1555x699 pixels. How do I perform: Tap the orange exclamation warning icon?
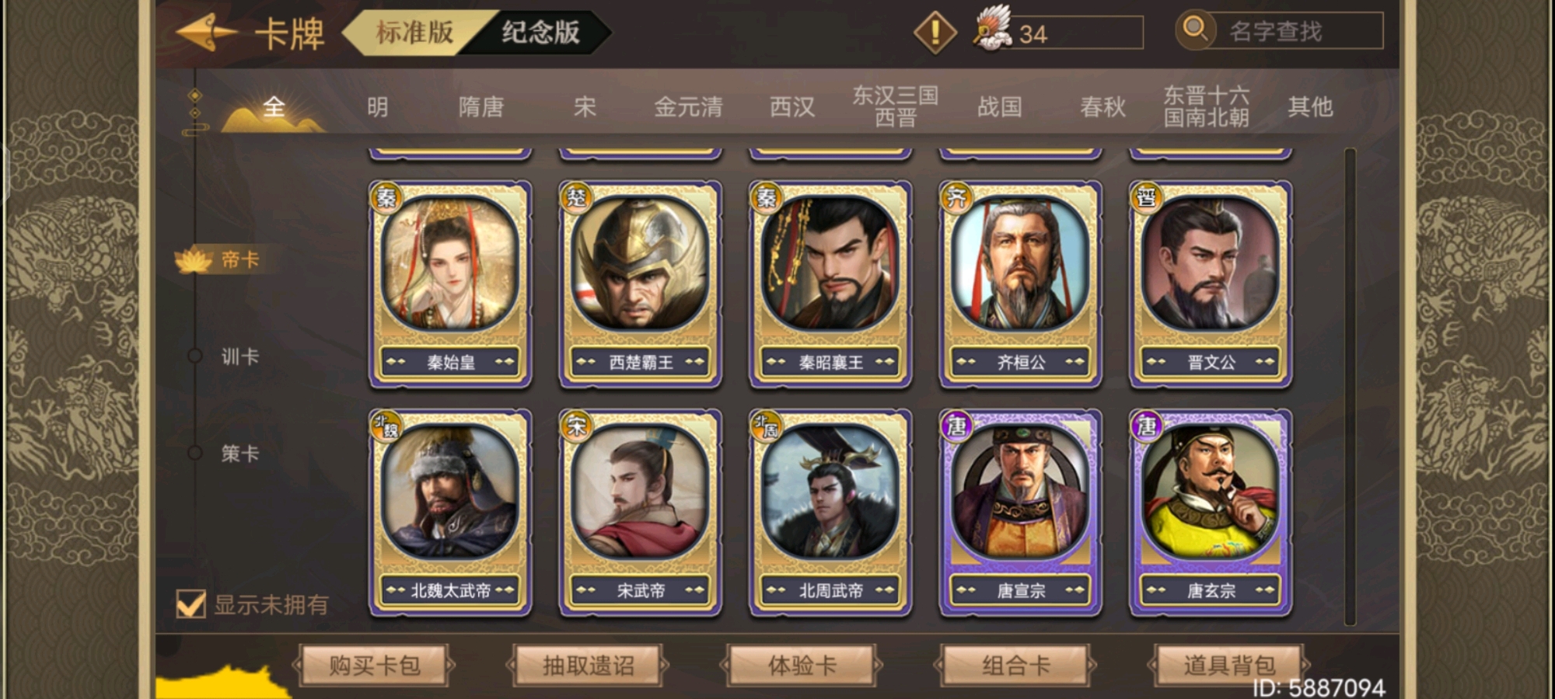[x=934, y=32]
